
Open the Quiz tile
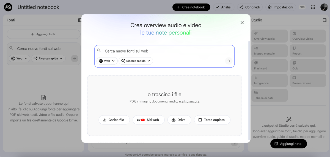pyautogui.click(x=307, y=66)
